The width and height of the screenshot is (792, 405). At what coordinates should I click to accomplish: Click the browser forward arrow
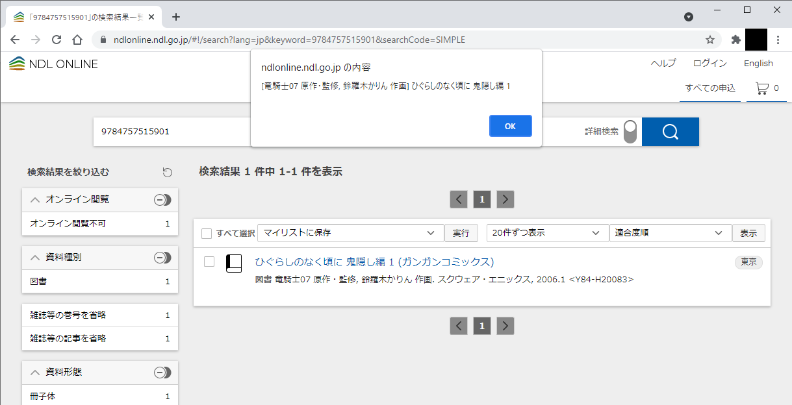click(36, 40)
